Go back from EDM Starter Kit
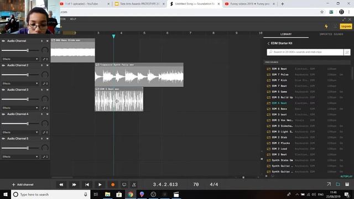 click(x=268, y=43)
